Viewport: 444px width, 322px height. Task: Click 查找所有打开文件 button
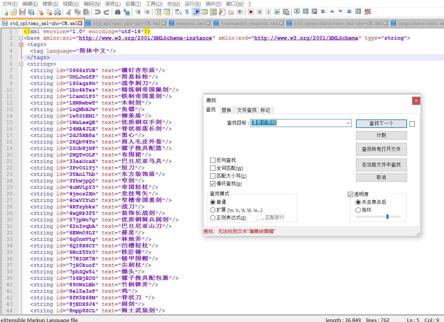click(x=381, y=149)
